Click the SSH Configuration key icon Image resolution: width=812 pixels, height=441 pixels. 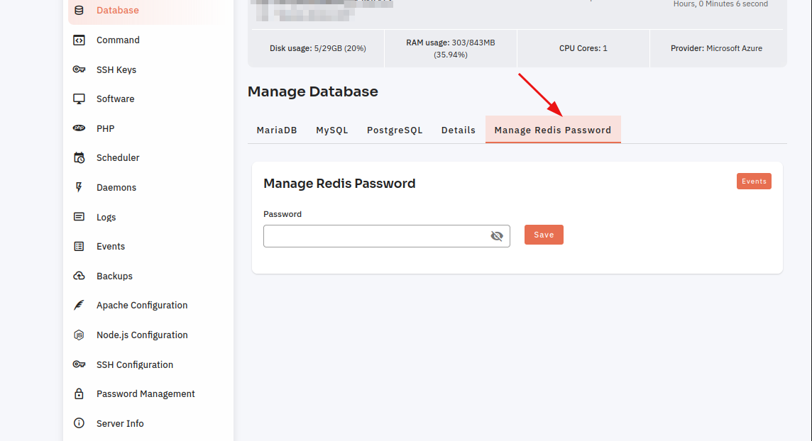tap(79, 364)
